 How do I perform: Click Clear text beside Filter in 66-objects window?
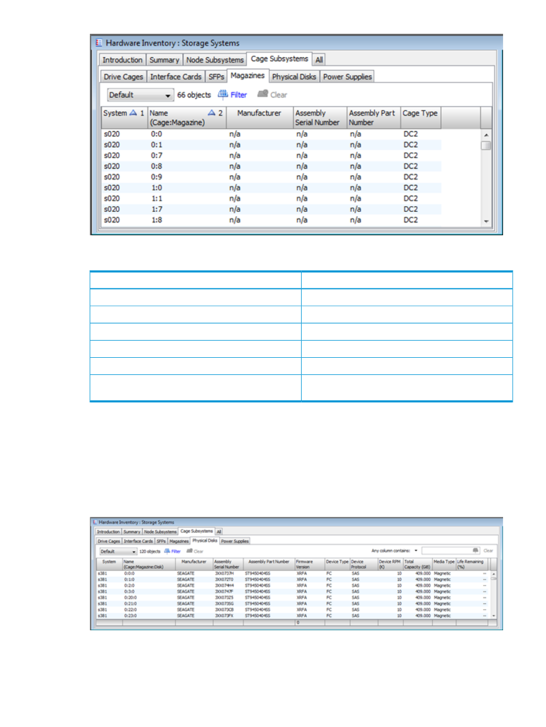(279, 95)
